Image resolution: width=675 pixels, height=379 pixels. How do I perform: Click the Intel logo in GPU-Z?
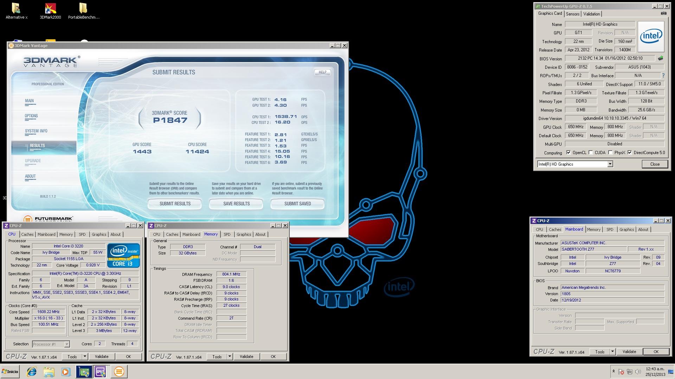[651, 36]
